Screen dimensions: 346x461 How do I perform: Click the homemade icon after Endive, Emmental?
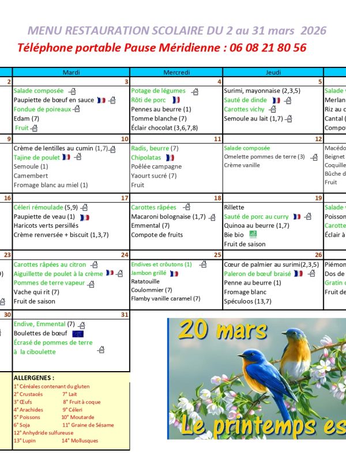pyautogui.click(x=82, y=325)
